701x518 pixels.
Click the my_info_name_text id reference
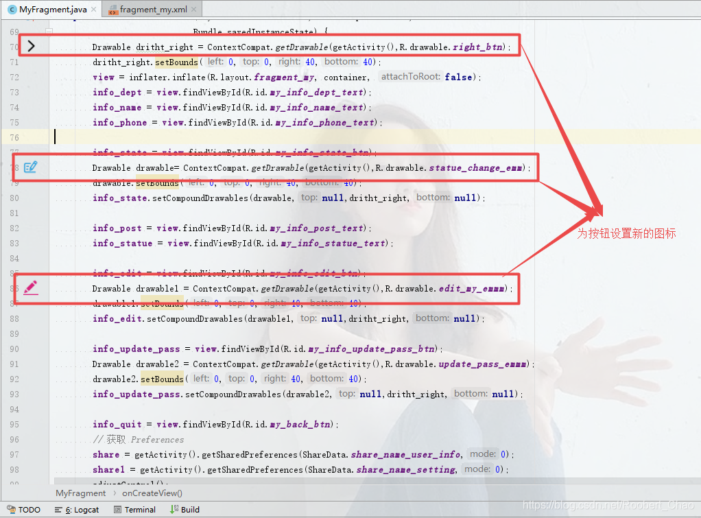[x=317, y=107]
